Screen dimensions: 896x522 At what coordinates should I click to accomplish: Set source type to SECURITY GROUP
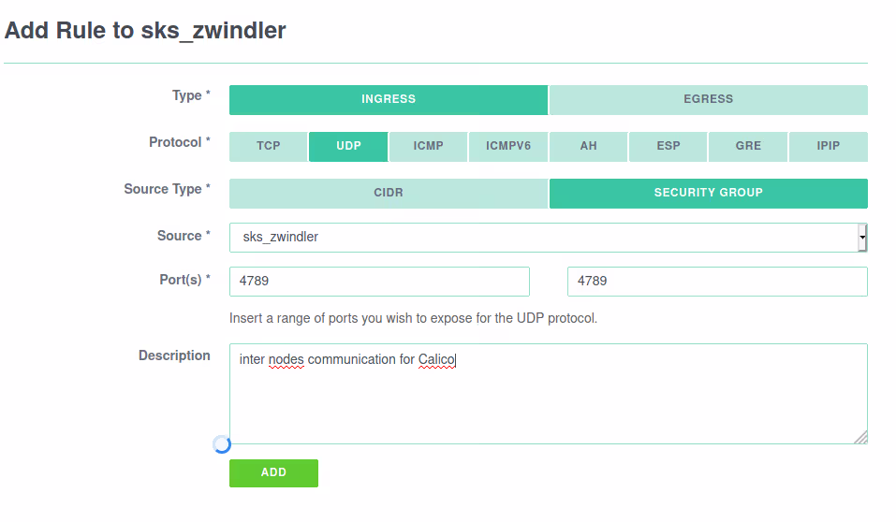coord(708,193)
